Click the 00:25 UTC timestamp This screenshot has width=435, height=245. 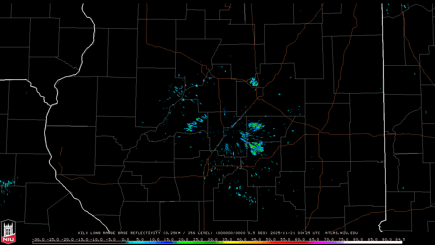point(309,233)
